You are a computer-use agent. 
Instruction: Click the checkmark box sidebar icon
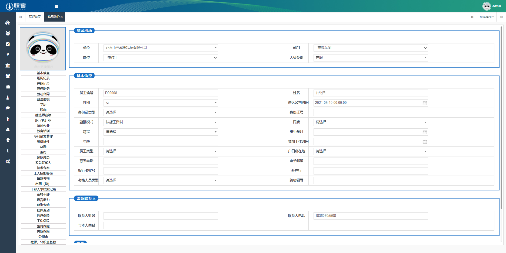point(8,44)
